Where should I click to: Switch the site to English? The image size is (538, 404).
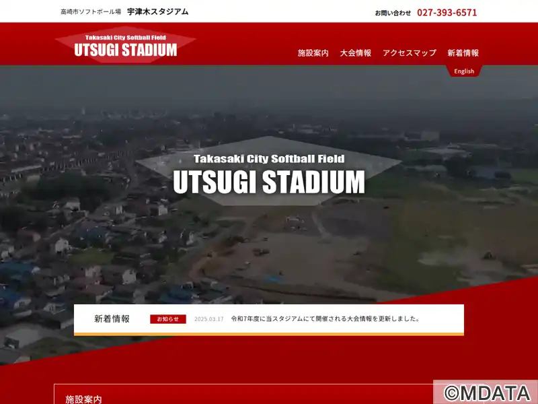click(464, 71)
